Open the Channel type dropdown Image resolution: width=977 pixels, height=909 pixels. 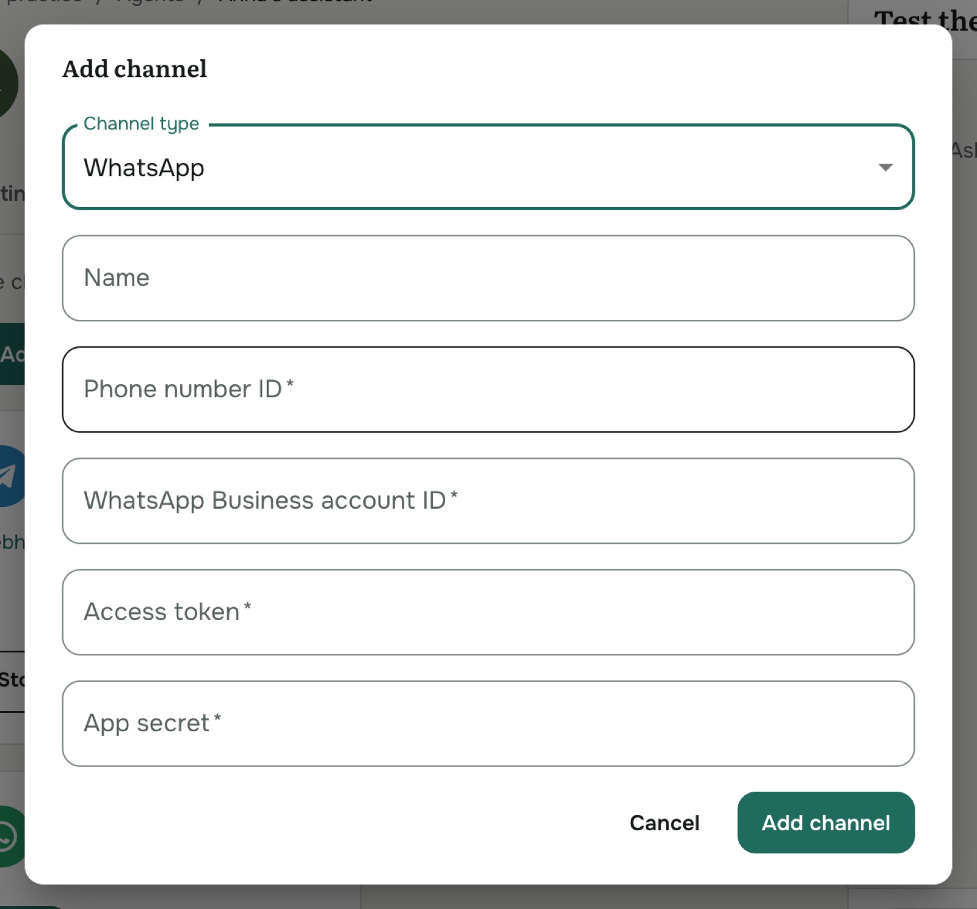tap(488, 167)
